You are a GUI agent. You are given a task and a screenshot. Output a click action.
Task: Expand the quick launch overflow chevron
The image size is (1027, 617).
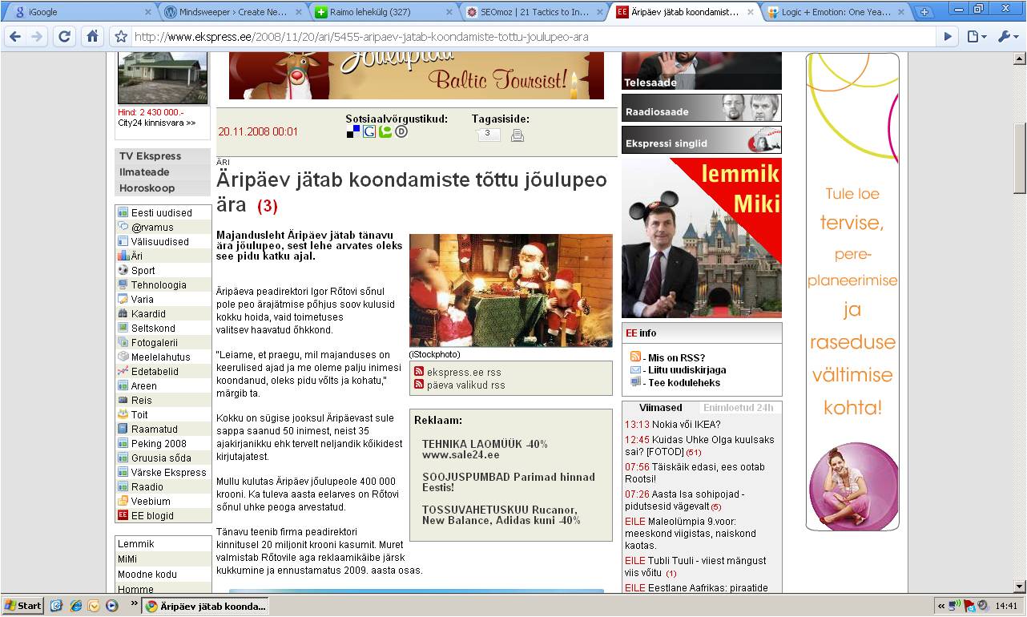[134, 603]
